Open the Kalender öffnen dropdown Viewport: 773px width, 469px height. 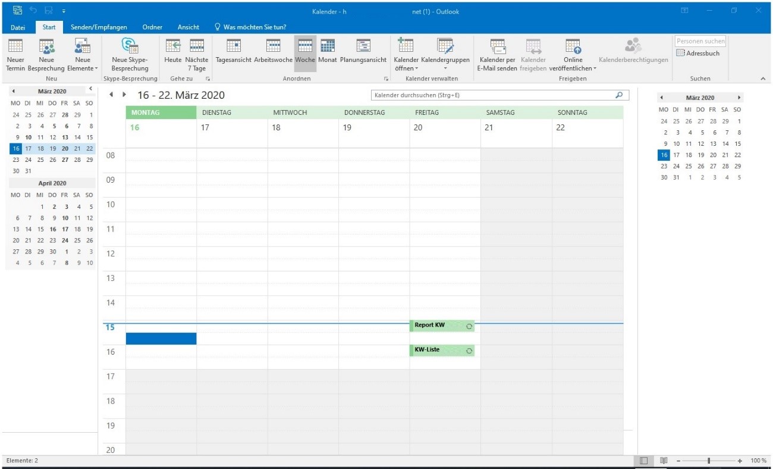coord(406,55)
